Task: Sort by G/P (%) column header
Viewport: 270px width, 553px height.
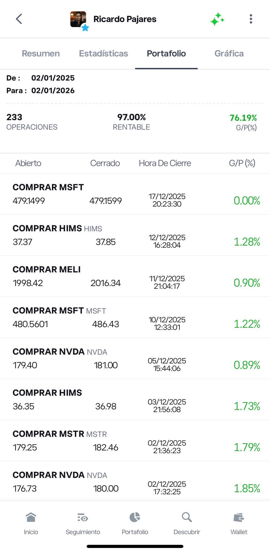Action: [242, 163]
